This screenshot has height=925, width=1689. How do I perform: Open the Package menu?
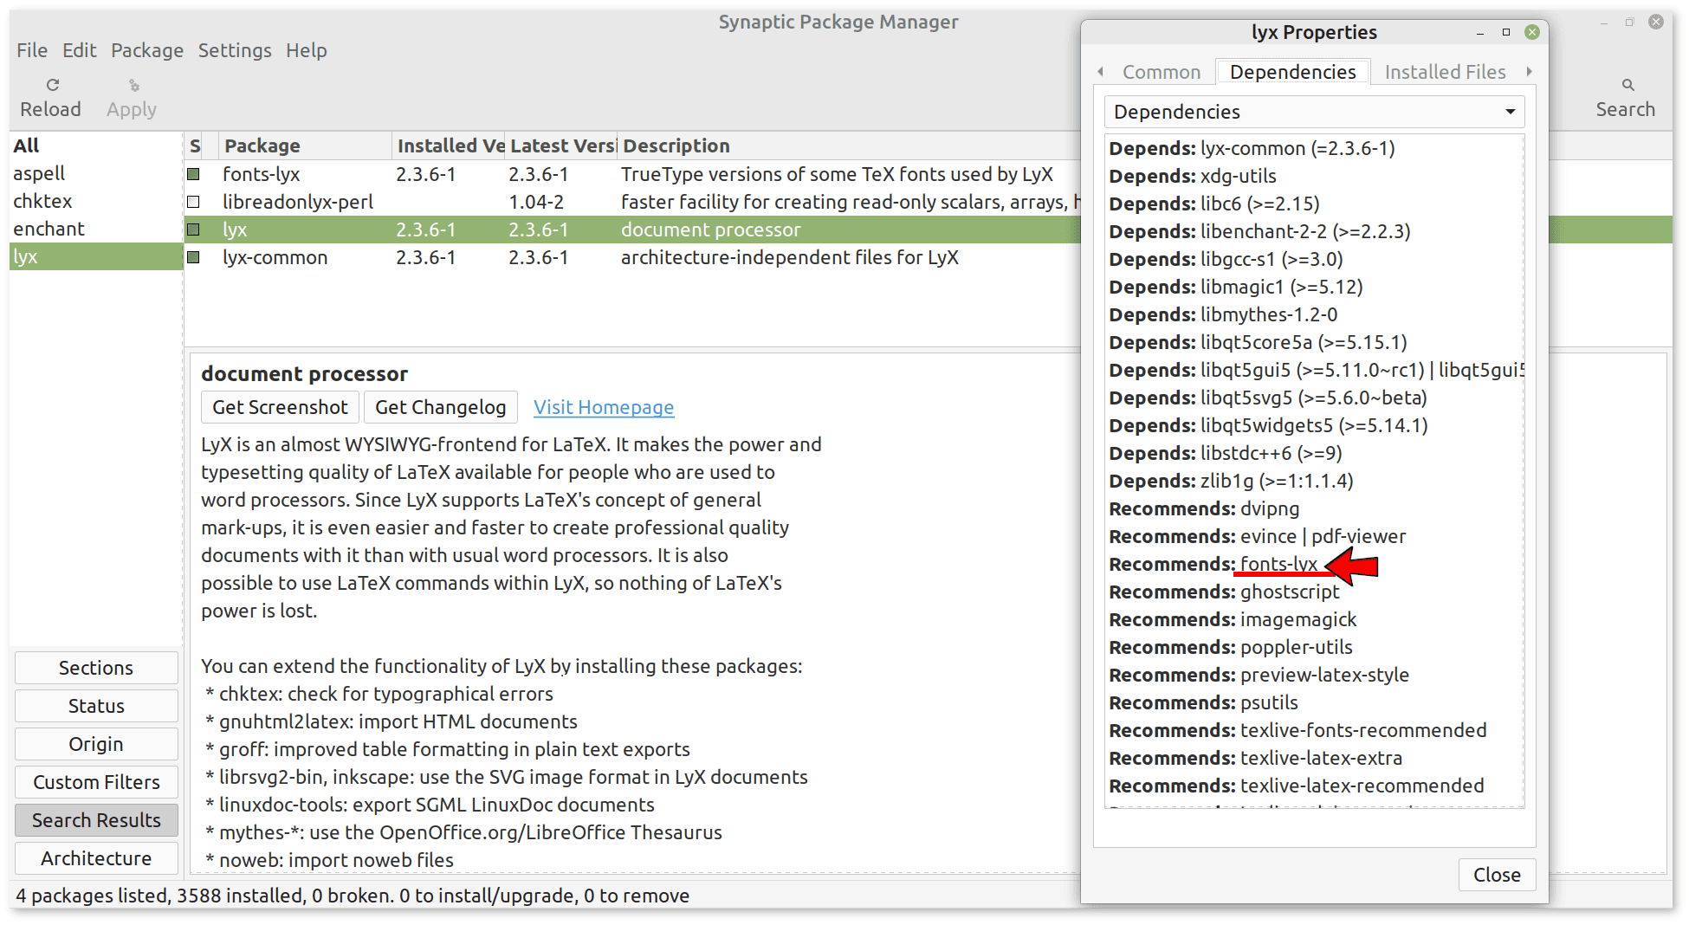(146, 50)
